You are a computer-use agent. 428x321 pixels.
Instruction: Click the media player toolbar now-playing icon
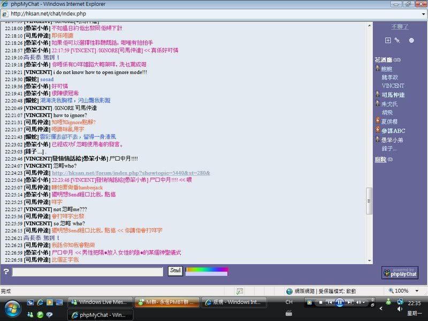[x=310, y=302]
